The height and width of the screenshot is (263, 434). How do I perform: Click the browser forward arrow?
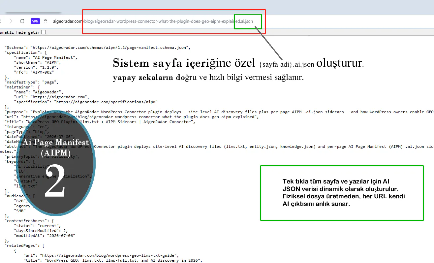[x=11, y=21]
